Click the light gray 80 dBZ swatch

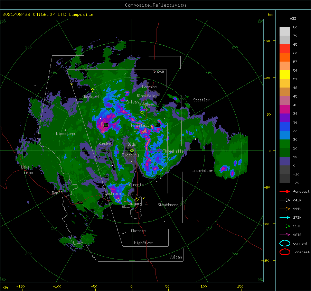285,31
